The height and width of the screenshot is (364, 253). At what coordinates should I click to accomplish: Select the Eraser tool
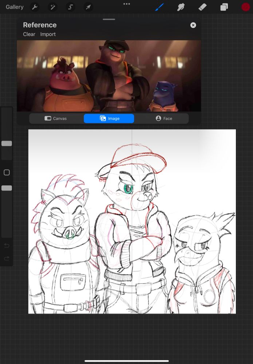pyautogui.click(x=202, y=7)
